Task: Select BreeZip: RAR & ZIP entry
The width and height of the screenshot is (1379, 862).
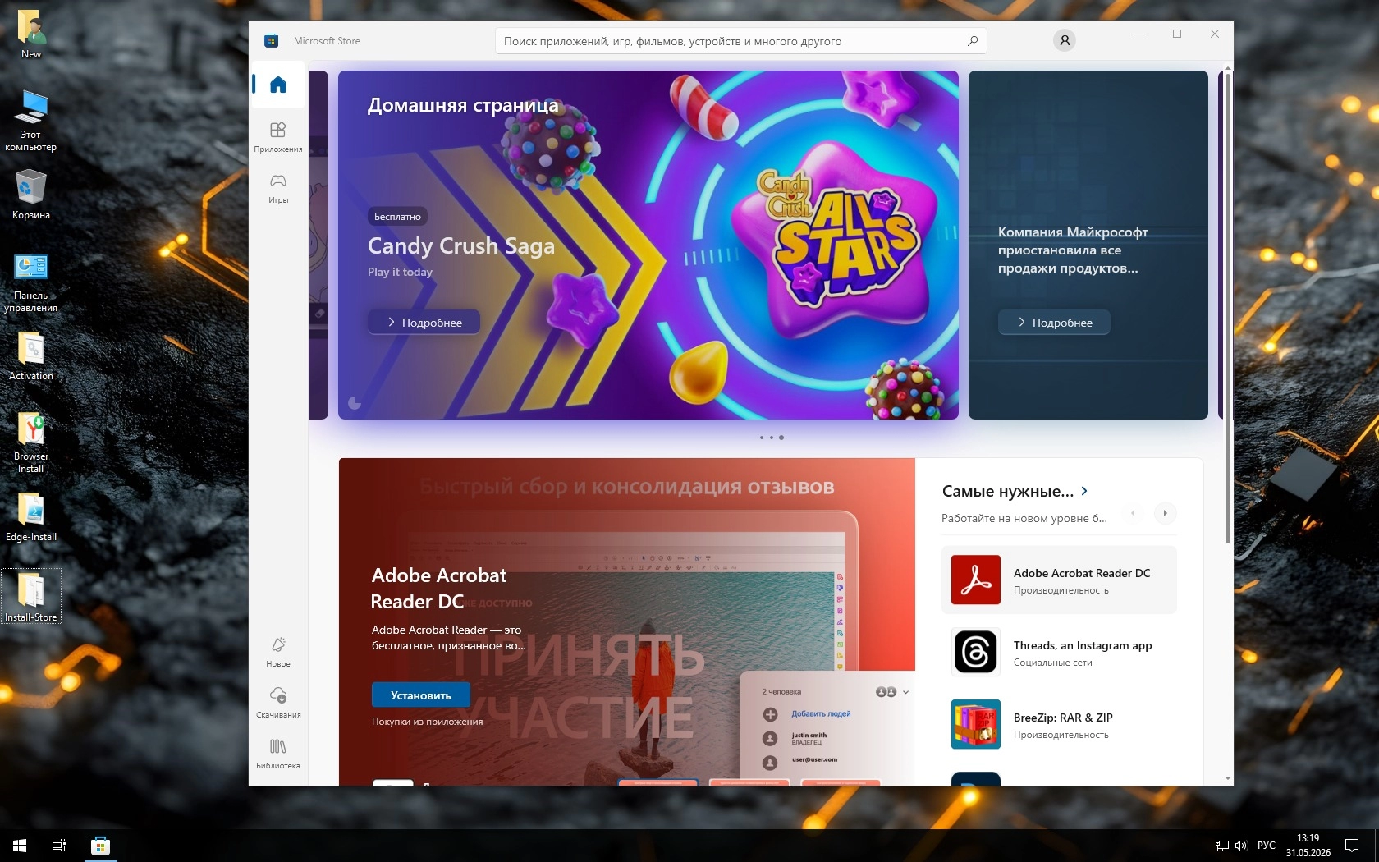Action: 1059,724
